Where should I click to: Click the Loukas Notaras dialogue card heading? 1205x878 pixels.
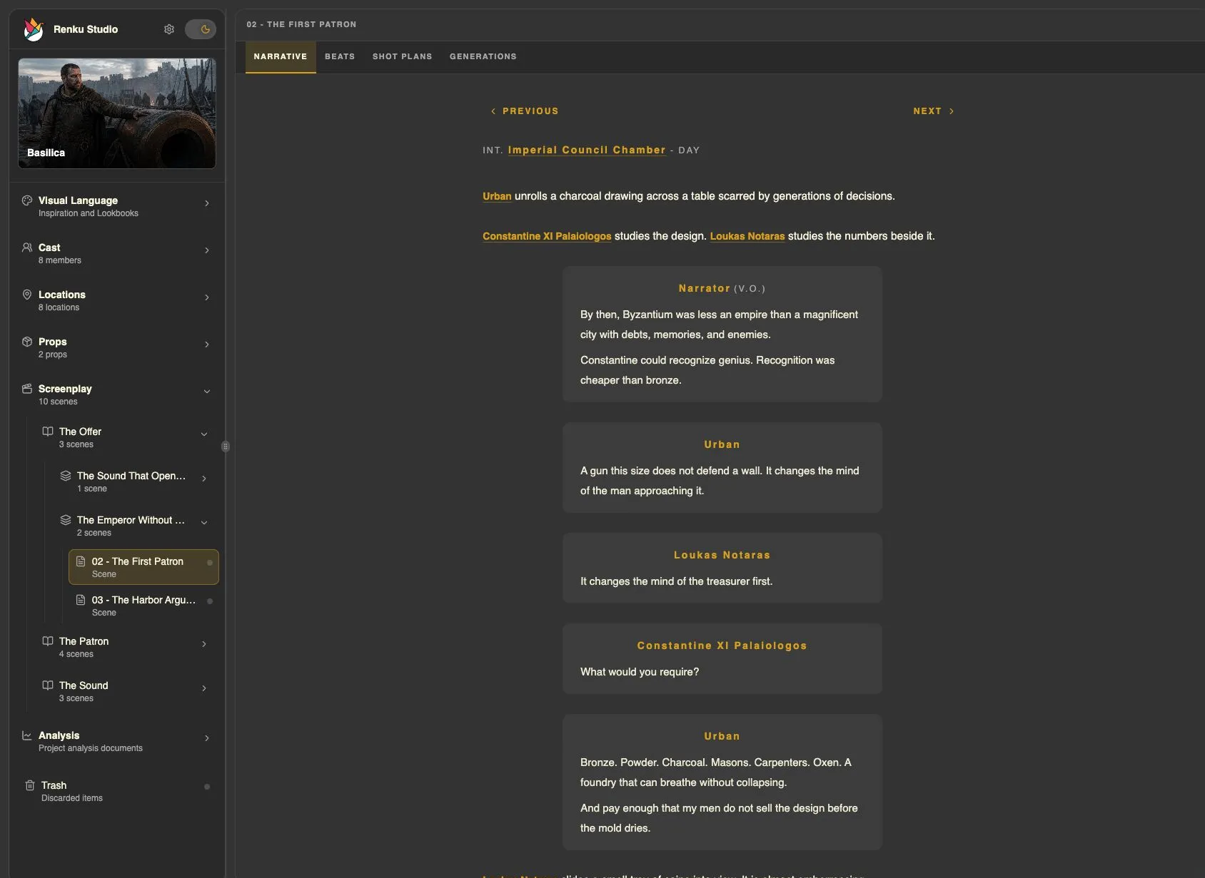[722, 555]
